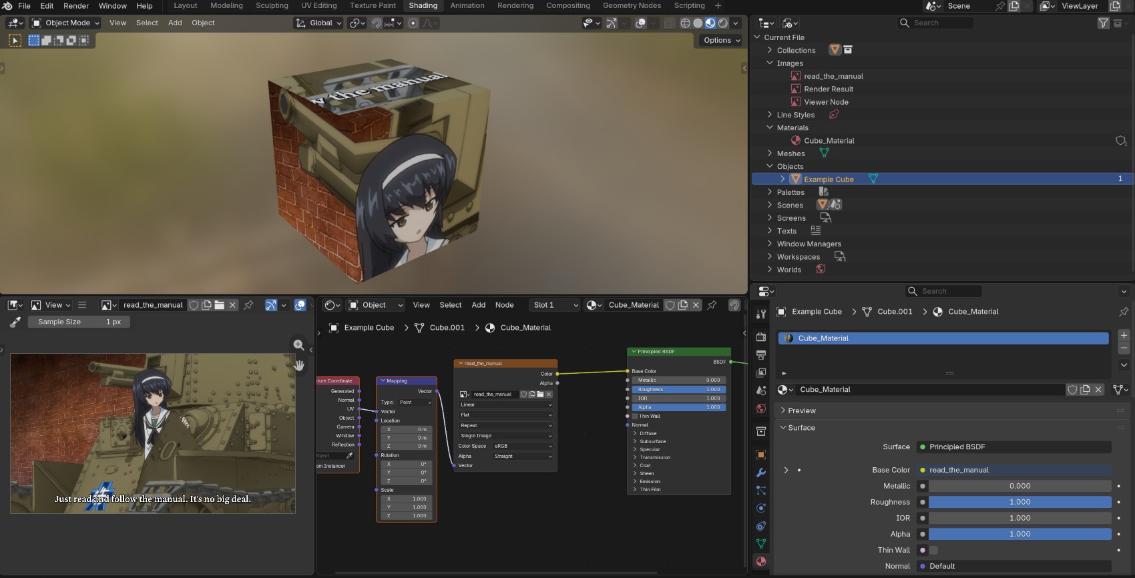Expand the Collections tree row in outliner
The height and width of the screenshot is (578, 1135).
tap(770, 50)
